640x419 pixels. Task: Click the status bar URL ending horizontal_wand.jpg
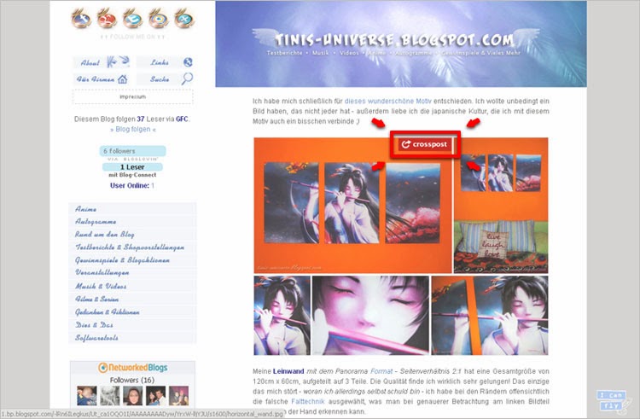[142, 414]
